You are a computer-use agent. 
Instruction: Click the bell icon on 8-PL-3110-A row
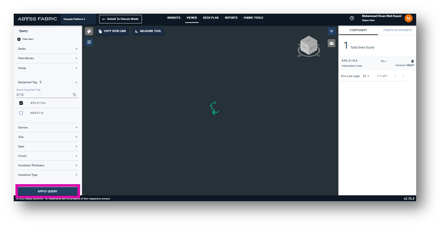coord(412,61)
